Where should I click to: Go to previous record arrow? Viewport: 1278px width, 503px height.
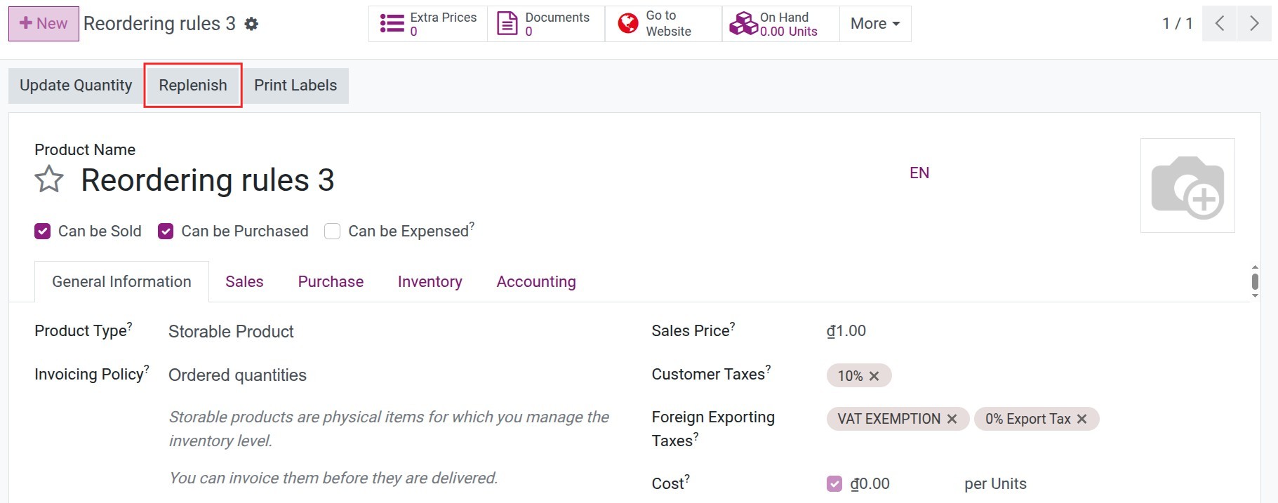point(1219,24)
